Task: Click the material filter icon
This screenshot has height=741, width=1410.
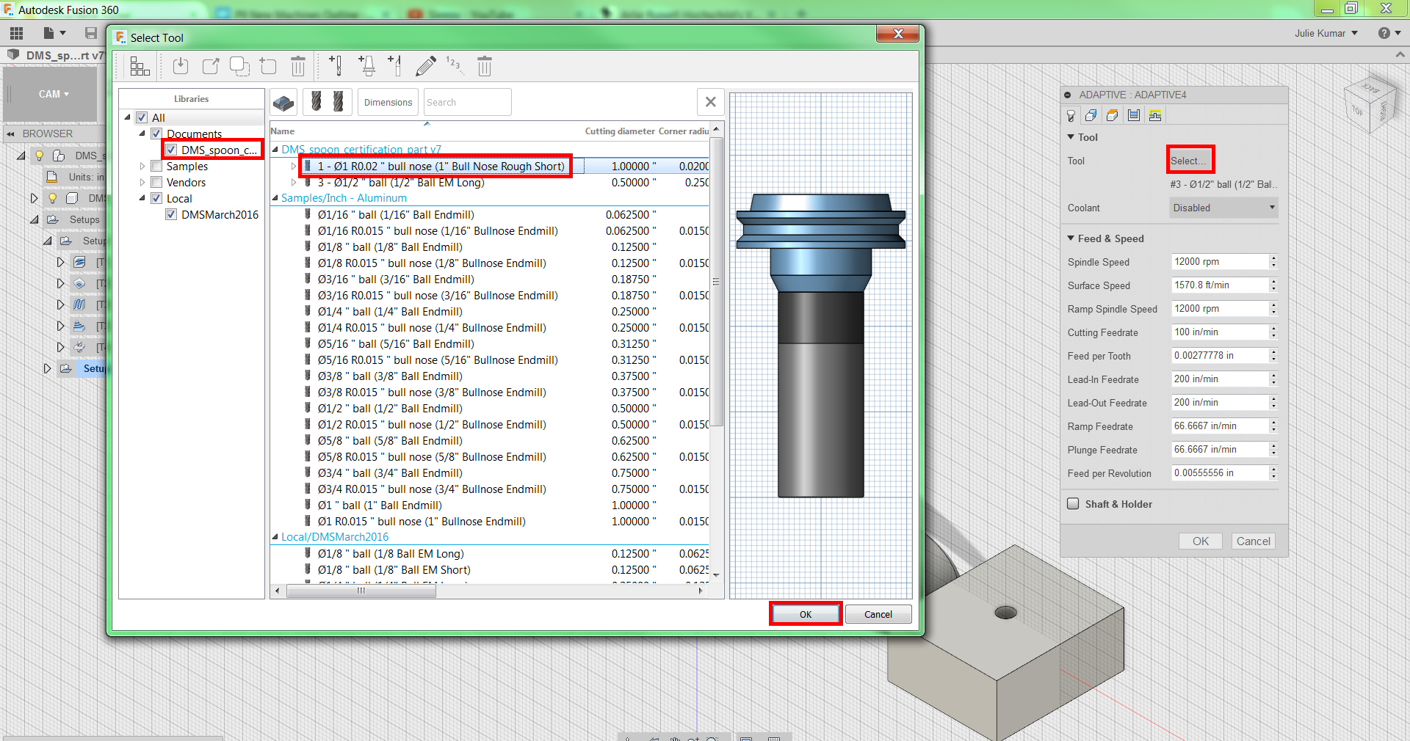Action: coord(283,102)
